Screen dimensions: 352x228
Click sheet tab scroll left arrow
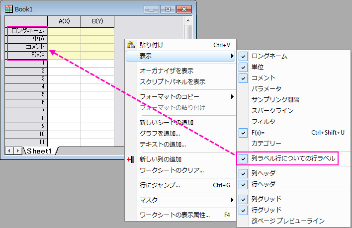click(x=9, y=151)
